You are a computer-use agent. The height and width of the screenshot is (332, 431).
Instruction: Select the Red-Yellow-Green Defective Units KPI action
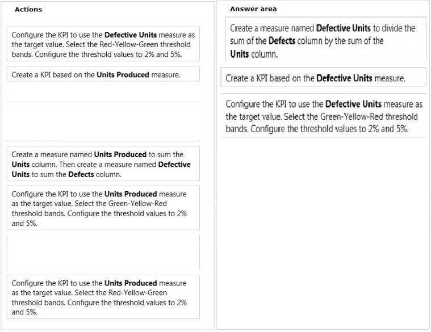[103, 44]
